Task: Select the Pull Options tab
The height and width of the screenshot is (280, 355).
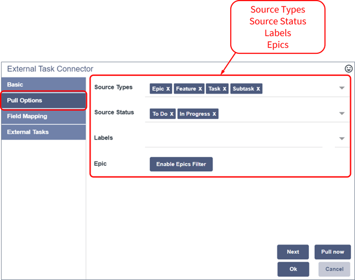Action: coord(43,101)
